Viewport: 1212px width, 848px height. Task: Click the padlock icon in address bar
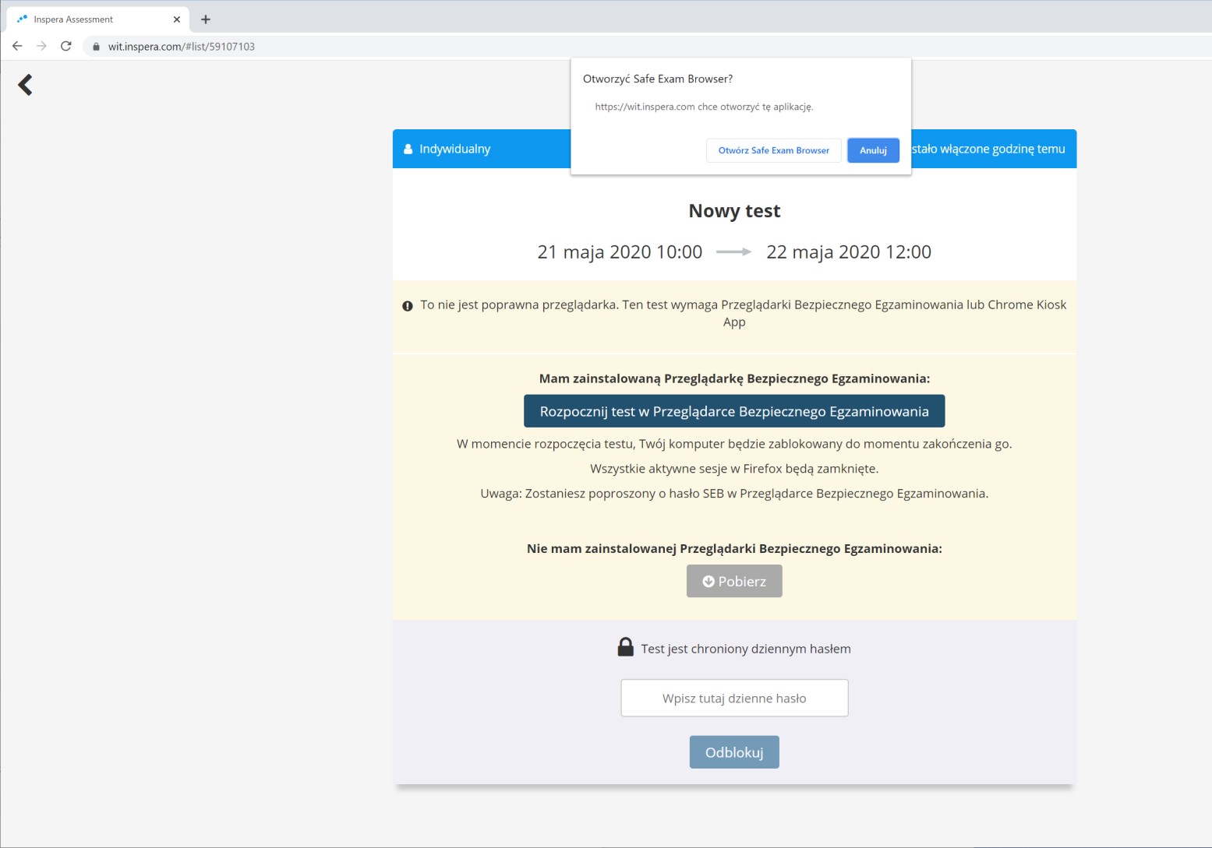[96, 47]
